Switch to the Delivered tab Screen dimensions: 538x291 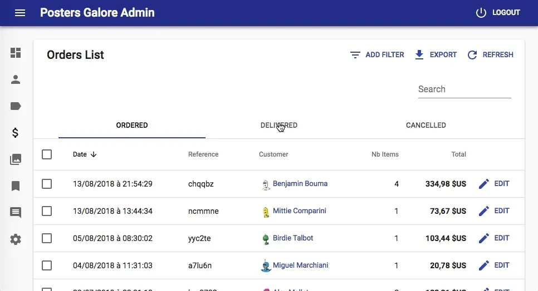(x=279, y=126)
